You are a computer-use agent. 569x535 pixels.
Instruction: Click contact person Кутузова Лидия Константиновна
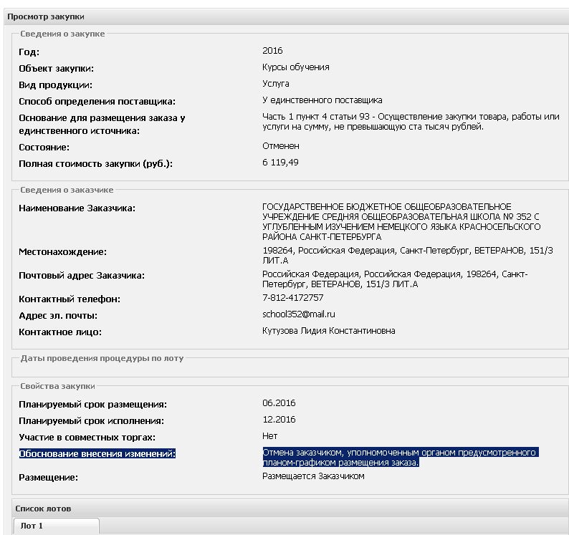(x=329, y=331)
